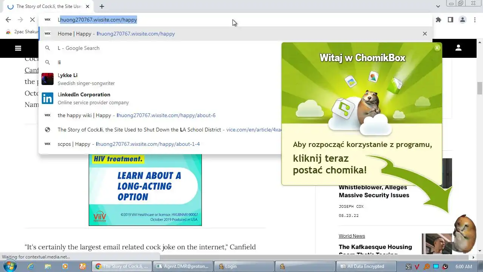Open the 2pac Shakur bookmark
The width and height of the screenshot is (483, 272).
22,32
